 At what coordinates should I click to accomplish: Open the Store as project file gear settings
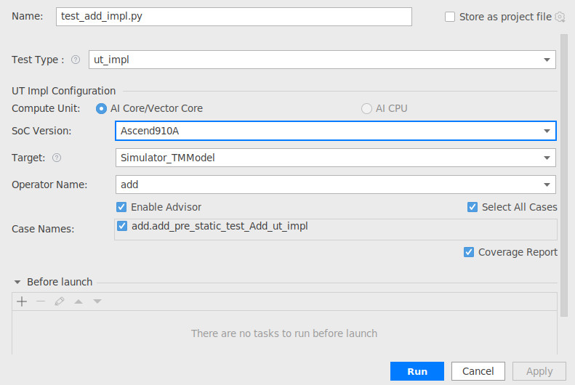pyautogui.click(x=560, y=17)
